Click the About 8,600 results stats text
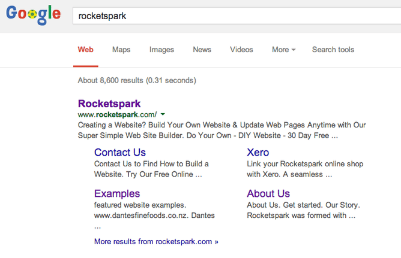 click(x=137, y=80)
